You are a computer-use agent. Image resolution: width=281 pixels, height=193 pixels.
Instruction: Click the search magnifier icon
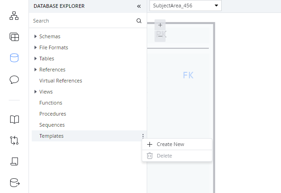click(x=139, y=21)
